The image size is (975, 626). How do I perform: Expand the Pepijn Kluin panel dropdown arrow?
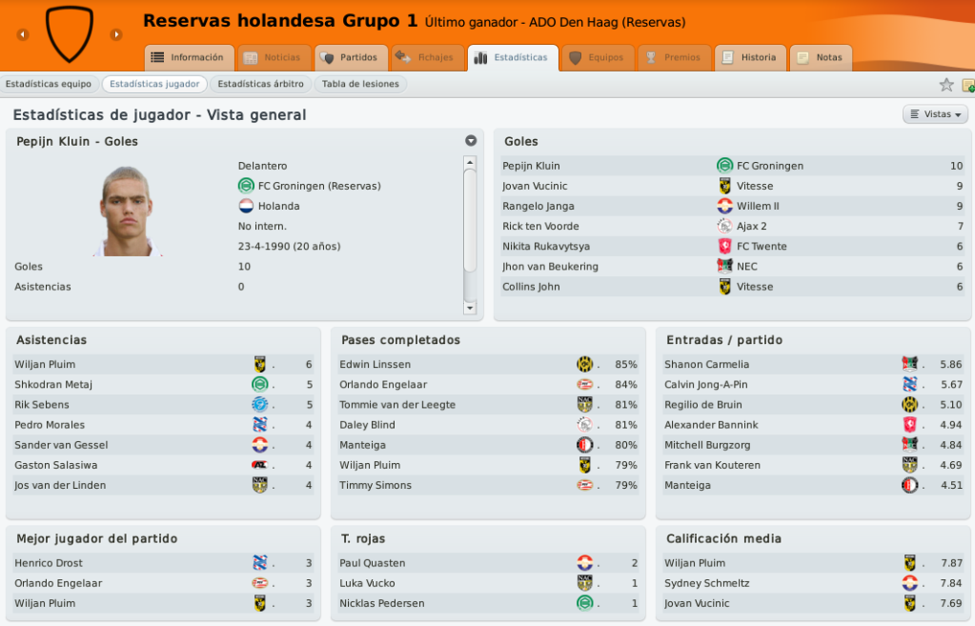(471, 141)
